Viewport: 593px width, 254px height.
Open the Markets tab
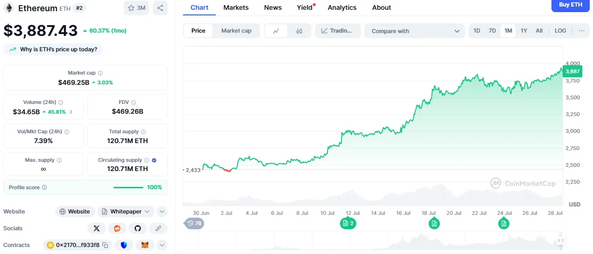[236, 7]
